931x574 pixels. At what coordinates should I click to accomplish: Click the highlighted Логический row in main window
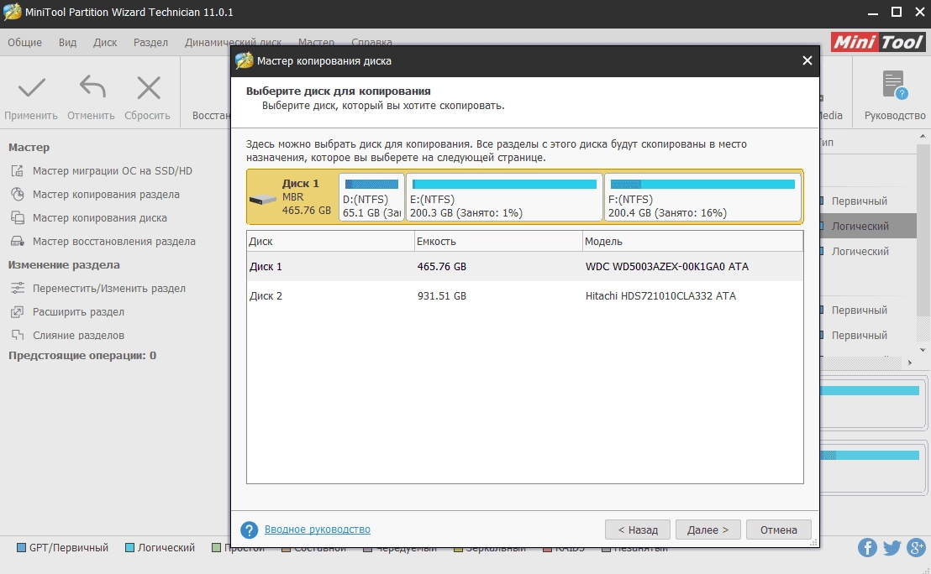tap(868, 226)
